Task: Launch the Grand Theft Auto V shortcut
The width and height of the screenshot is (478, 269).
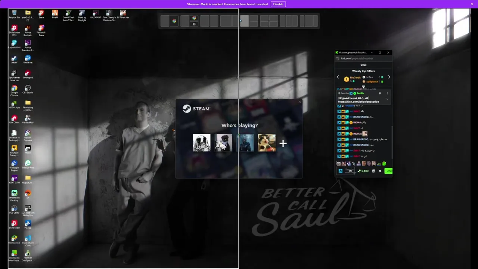Action: coord(68,16)
